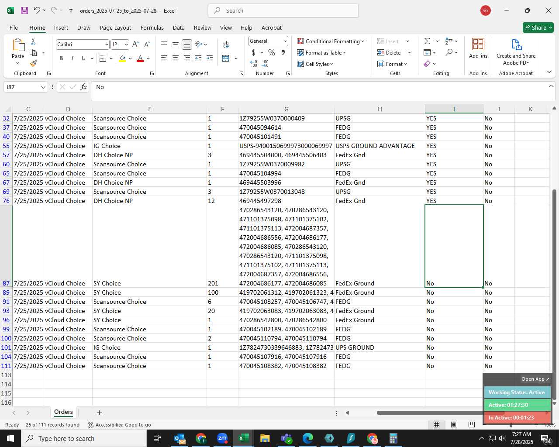Click the Increase Decimal icon
The width and height of the screenshot is (559, 447).
coord(254,64)
